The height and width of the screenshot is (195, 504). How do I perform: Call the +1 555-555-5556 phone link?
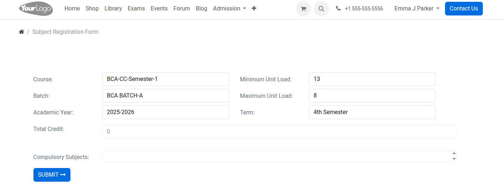pyautogui.click(x=364, y=9)
